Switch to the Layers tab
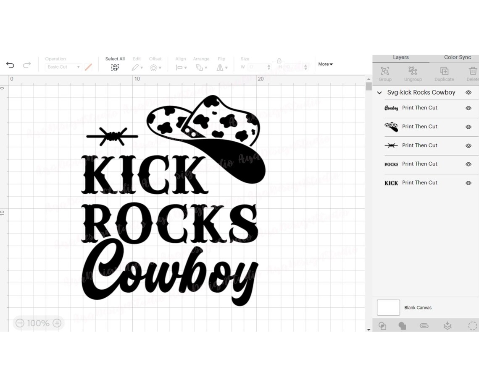This screenshot has width=479, height=387. [x=401, y=57]
